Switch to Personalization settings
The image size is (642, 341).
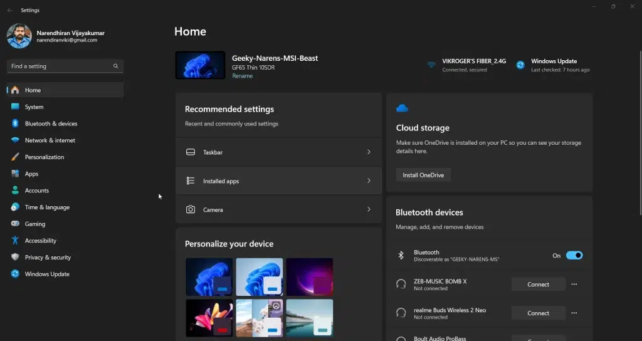[65, 157]
